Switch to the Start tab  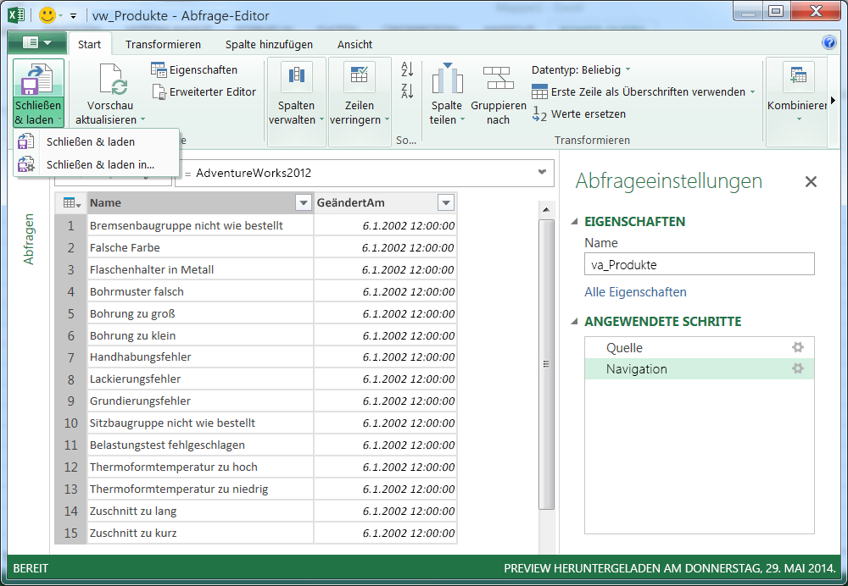(89, 44)
